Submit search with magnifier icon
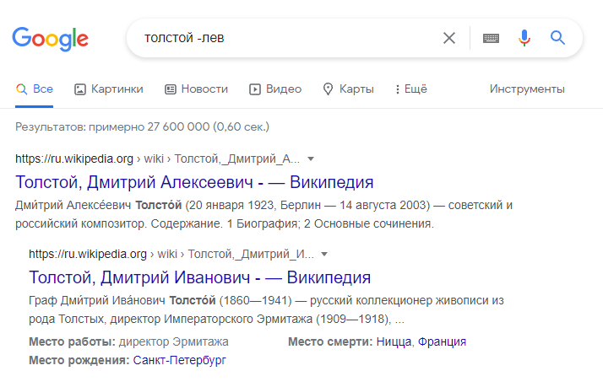Screen dimensions: 603x387 coord(557,38)
